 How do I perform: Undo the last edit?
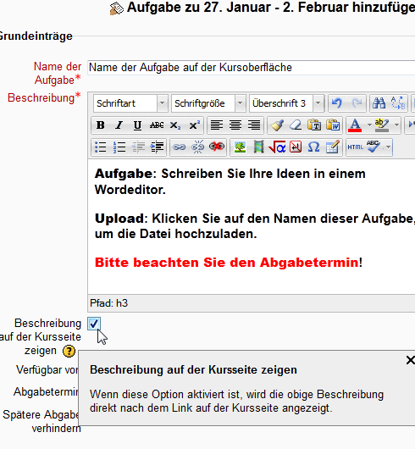pyautogui.click(x=337, y=103)
